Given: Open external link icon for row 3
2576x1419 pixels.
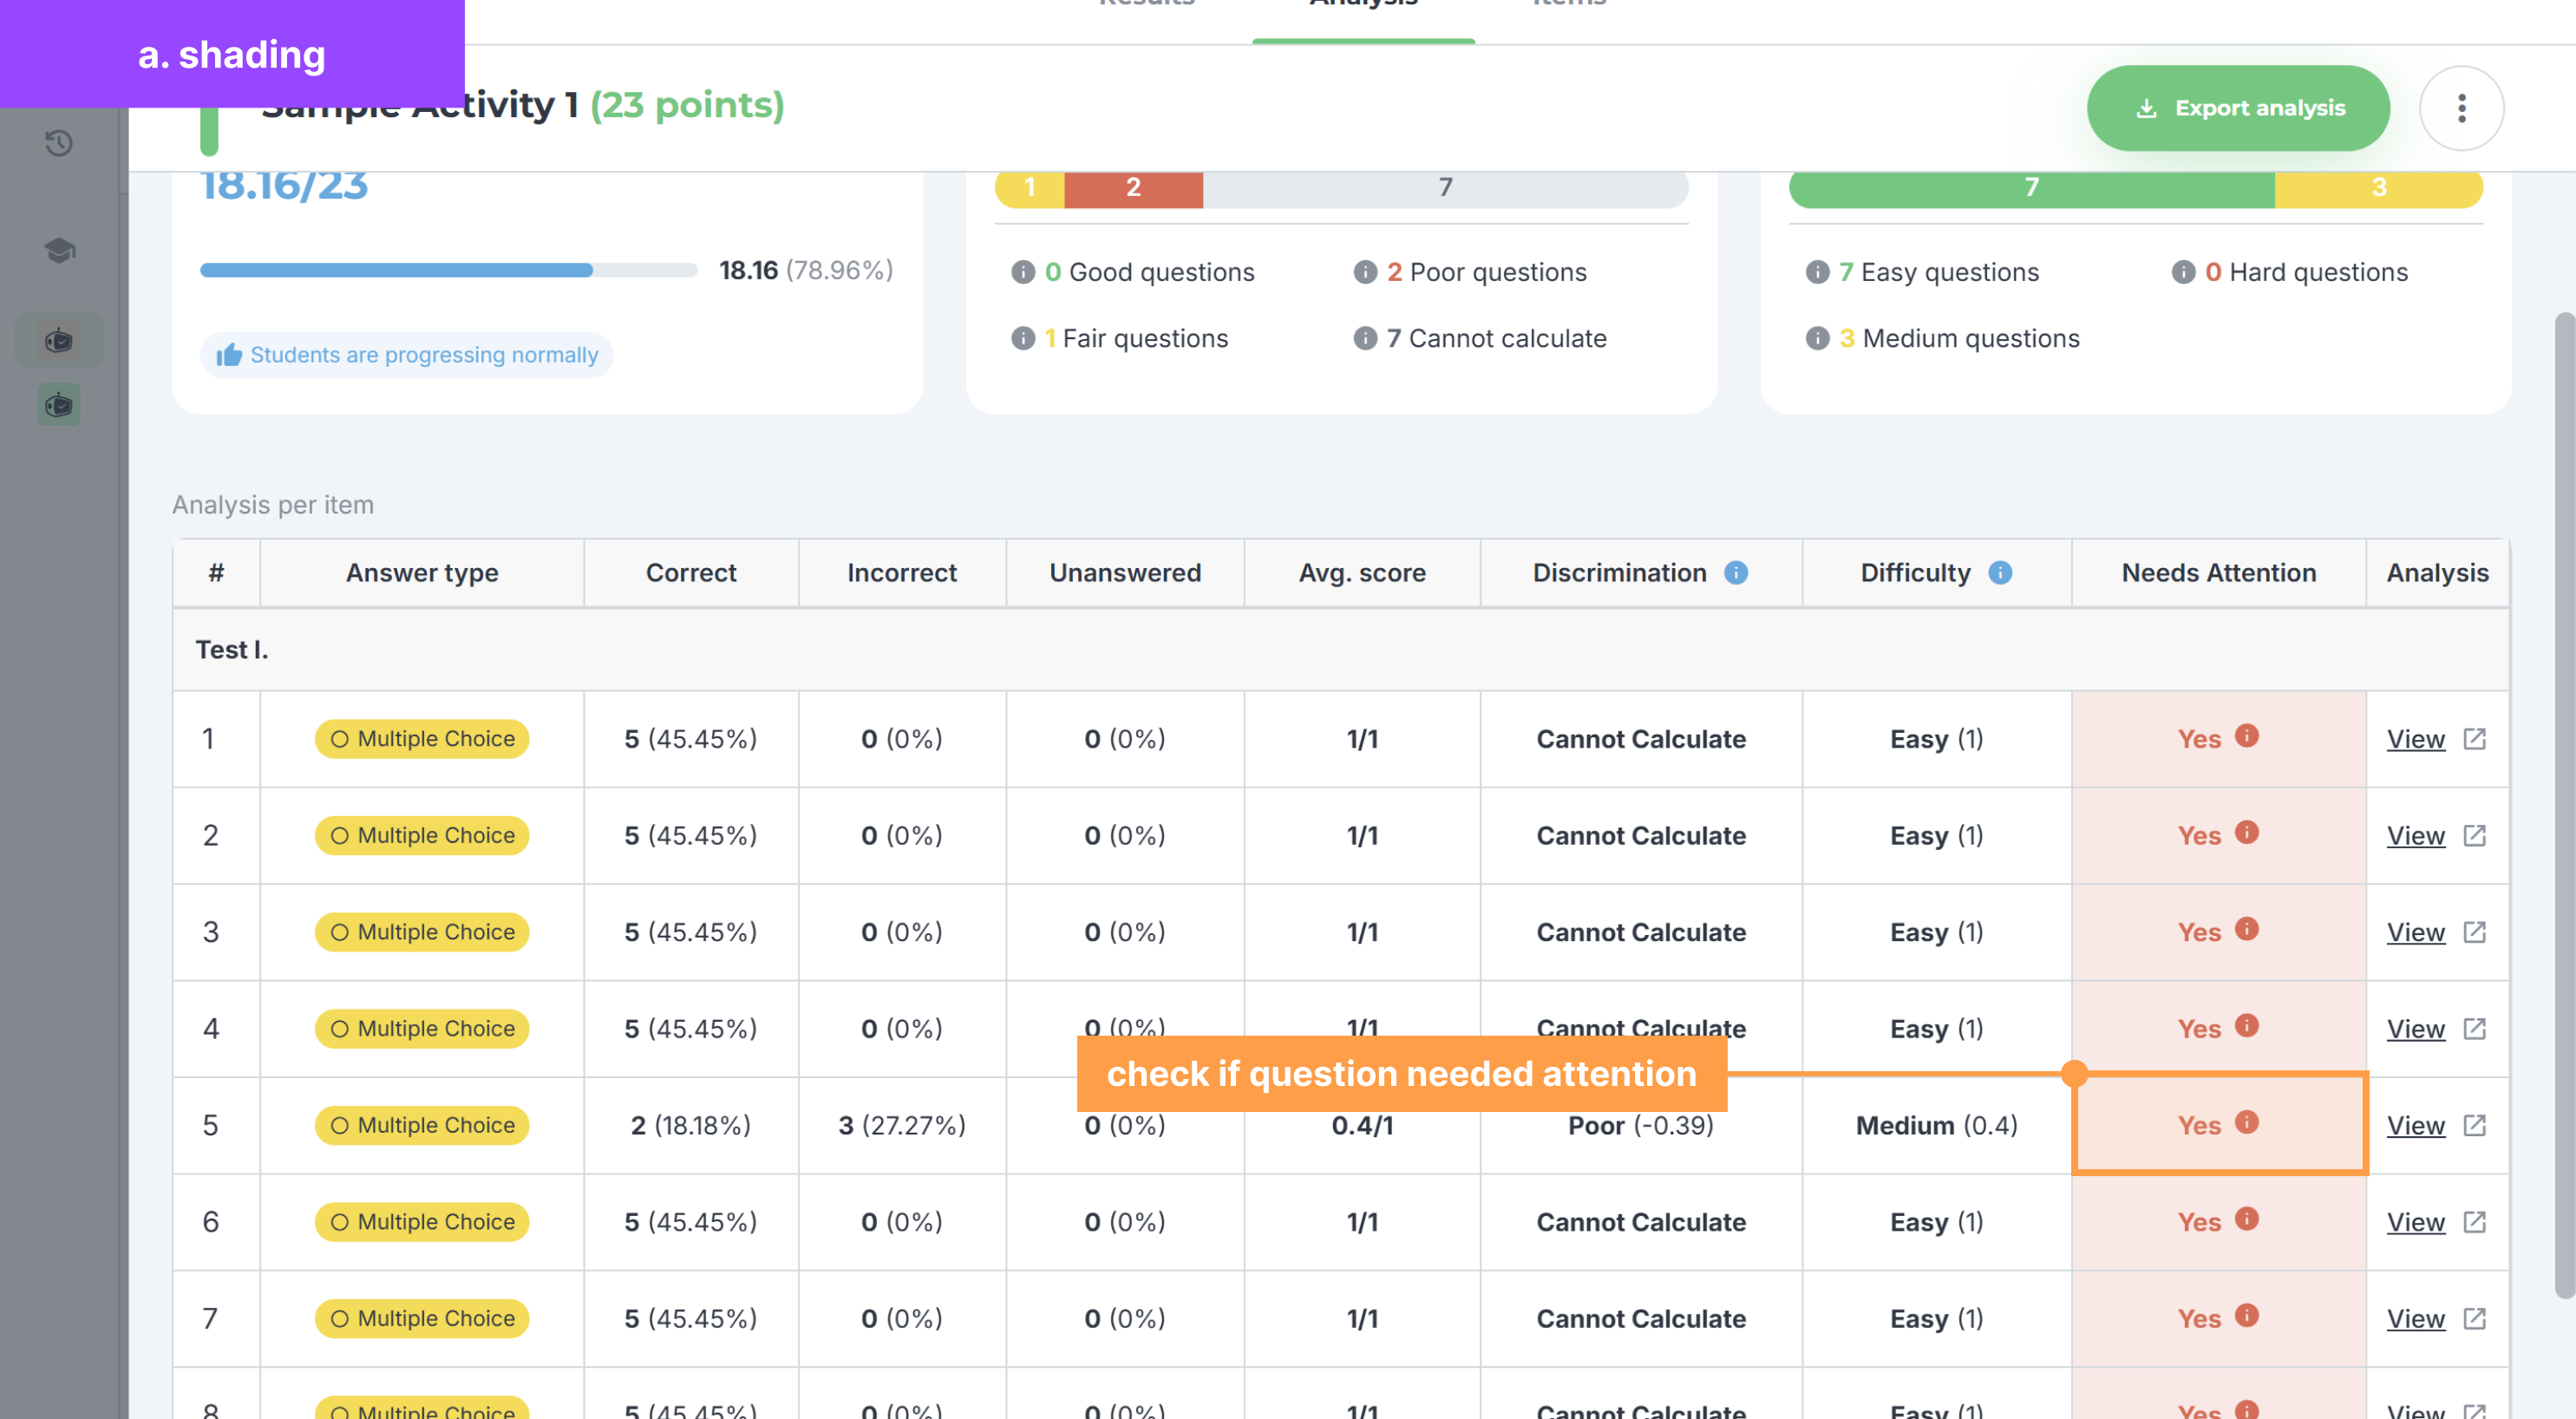Looking at the screenshot, I should pyautogui.click(x=2474, y=932).
